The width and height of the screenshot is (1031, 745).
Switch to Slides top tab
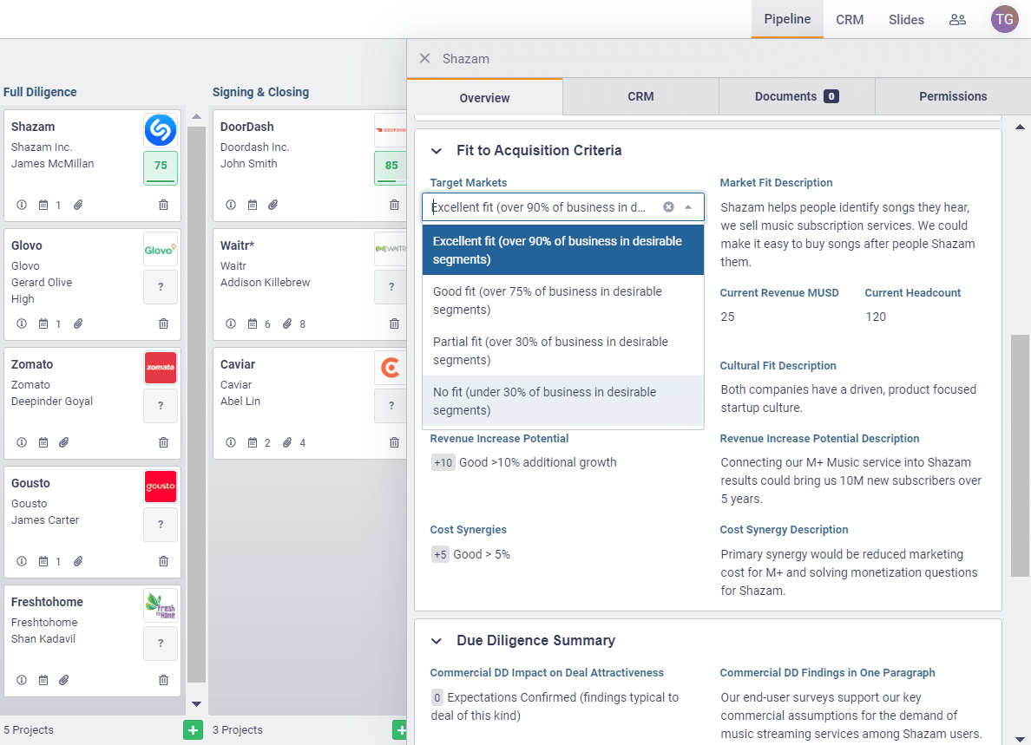[x=906, y=20]
